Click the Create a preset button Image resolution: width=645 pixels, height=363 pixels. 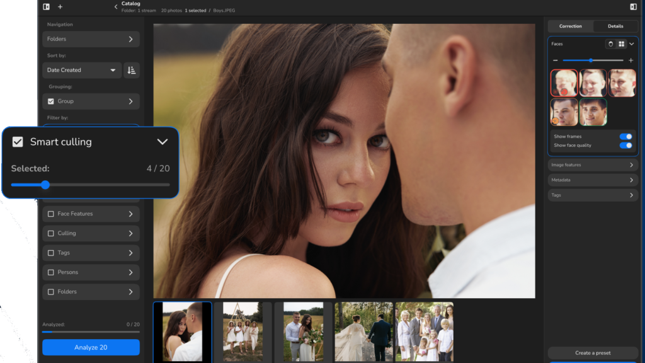point(593,354)
